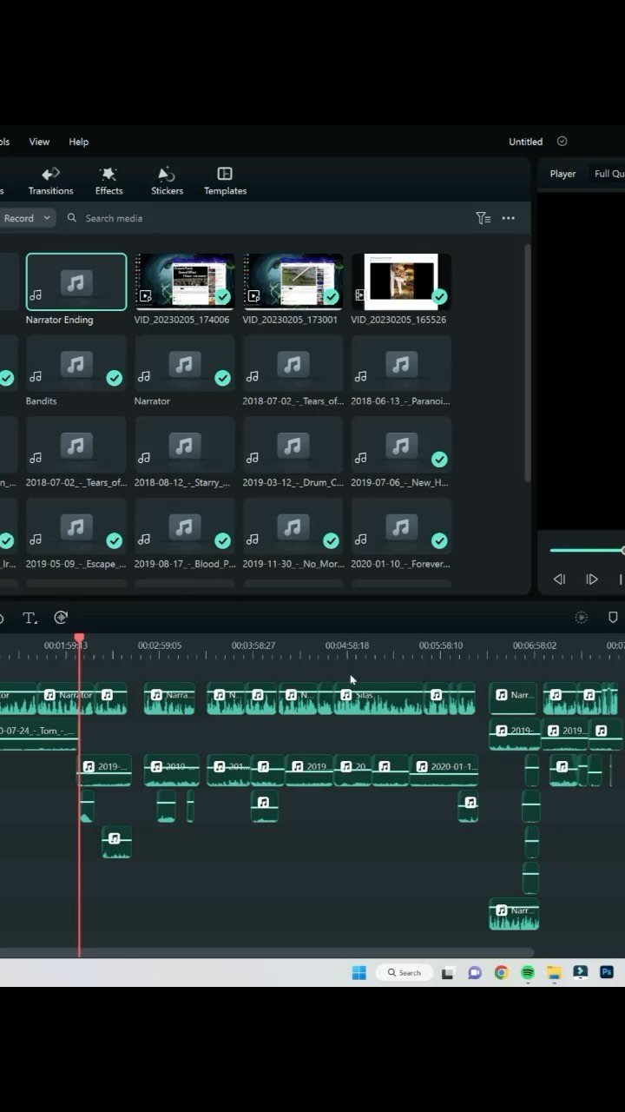
Task: Open the Windows Start menu
Action: point(359,973)
